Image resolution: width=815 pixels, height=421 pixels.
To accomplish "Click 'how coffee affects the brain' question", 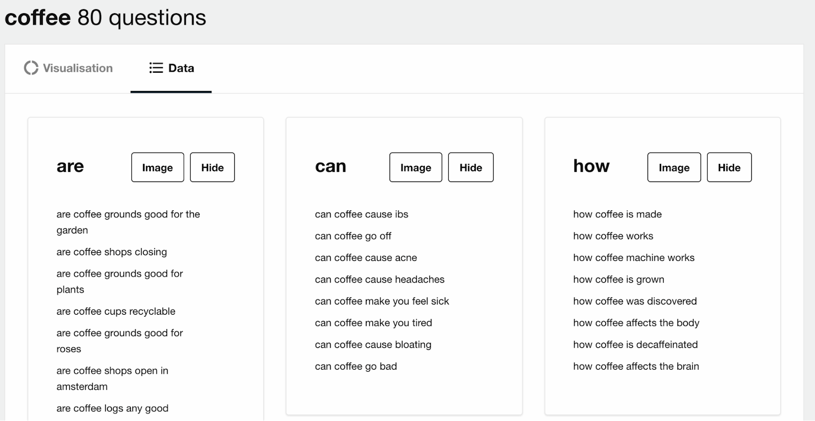I will coord(636,367).
